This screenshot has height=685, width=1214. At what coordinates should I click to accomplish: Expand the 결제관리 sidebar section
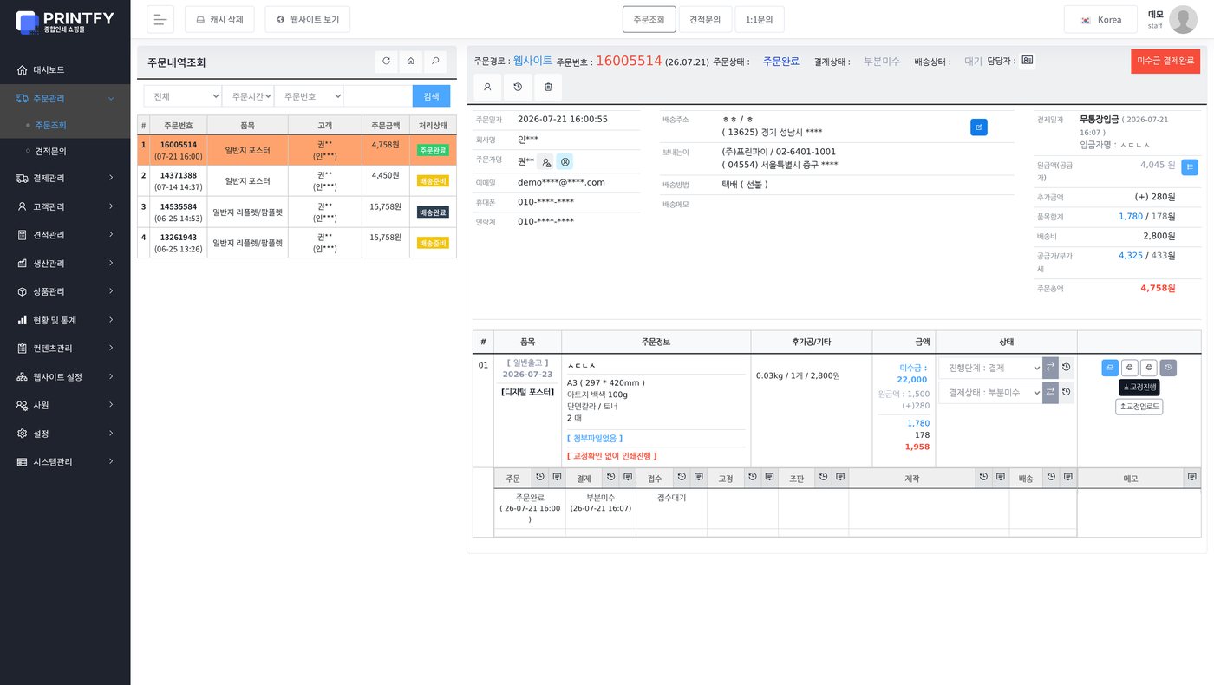(65, 178)
